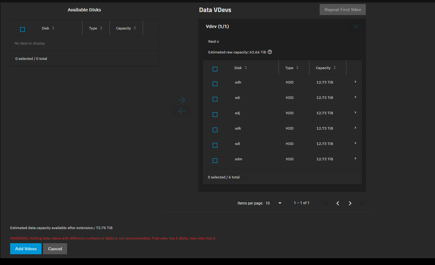Expand the sdm disk row chevron
Image resolution: width=435 pixels, height=265 pixels.
(355, 159)
